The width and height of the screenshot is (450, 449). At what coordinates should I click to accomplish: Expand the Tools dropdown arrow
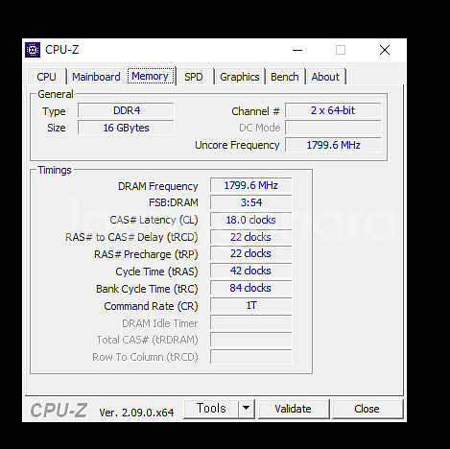246,409
